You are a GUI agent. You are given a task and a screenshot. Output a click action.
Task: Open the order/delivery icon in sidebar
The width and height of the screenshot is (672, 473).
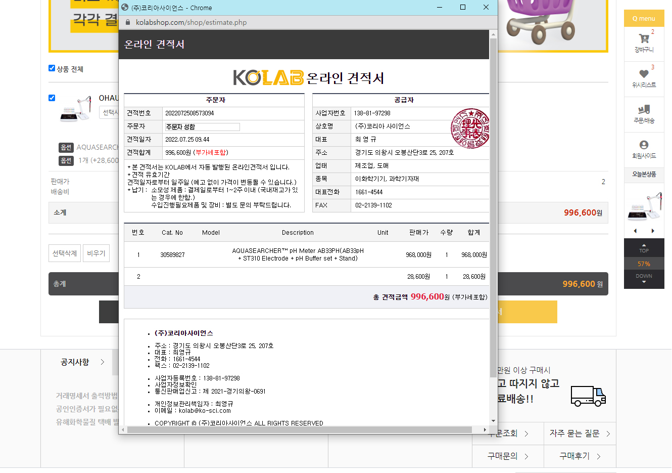coord(644,109)
